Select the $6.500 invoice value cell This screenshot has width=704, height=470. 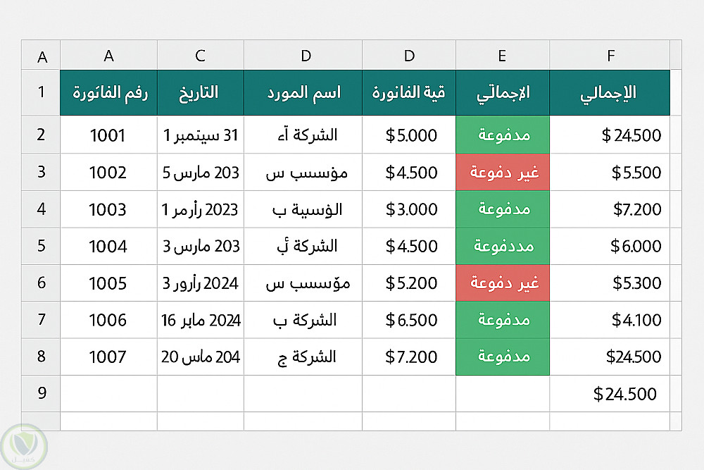pos(410,320)
